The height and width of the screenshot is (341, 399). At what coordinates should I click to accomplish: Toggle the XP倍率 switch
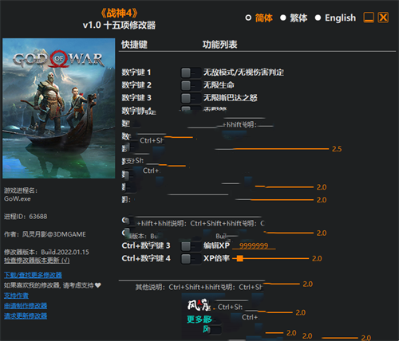(191, 258)
